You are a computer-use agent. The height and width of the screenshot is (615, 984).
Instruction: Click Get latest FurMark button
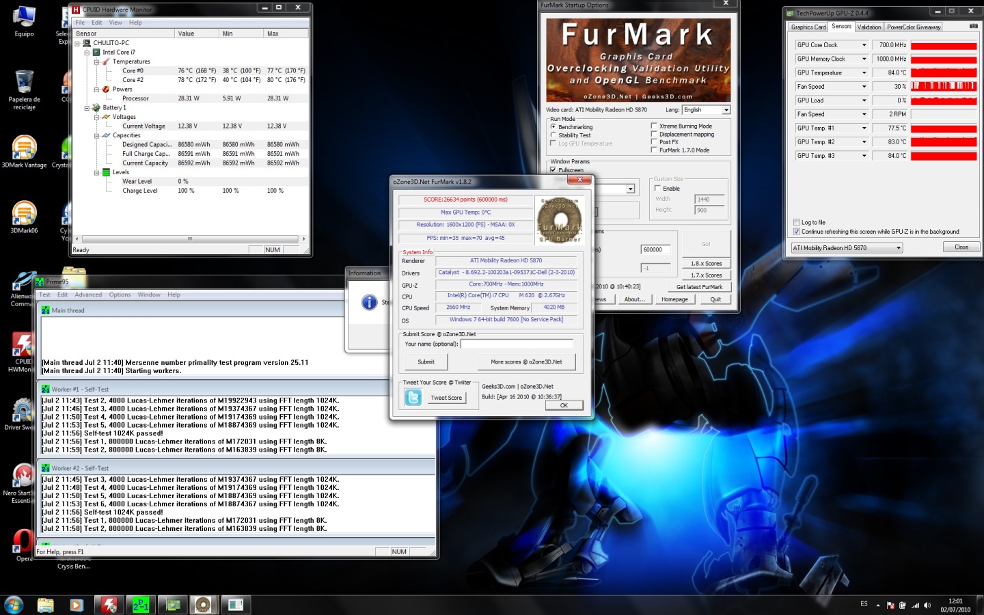699,287
